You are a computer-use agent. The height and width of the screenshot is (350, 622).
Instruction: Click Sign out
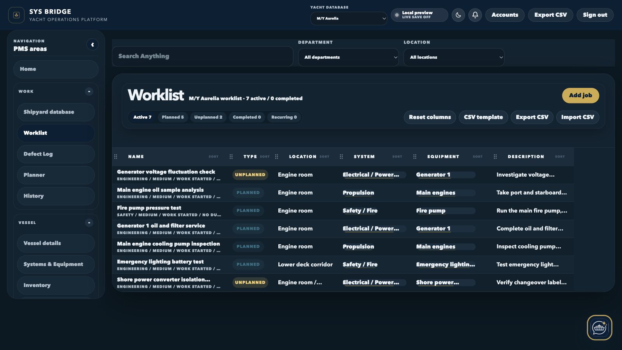(595, 15)
